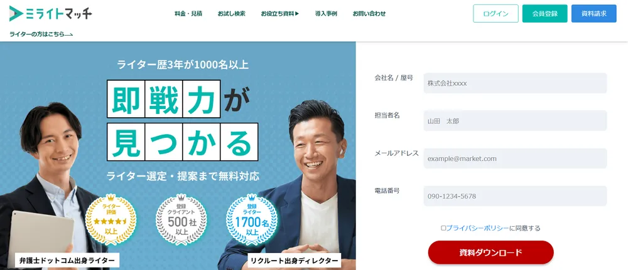Viewport: 628px width, 270px height.
Task: Focus the 担当者名 input field
Action: tap(515, 121)
